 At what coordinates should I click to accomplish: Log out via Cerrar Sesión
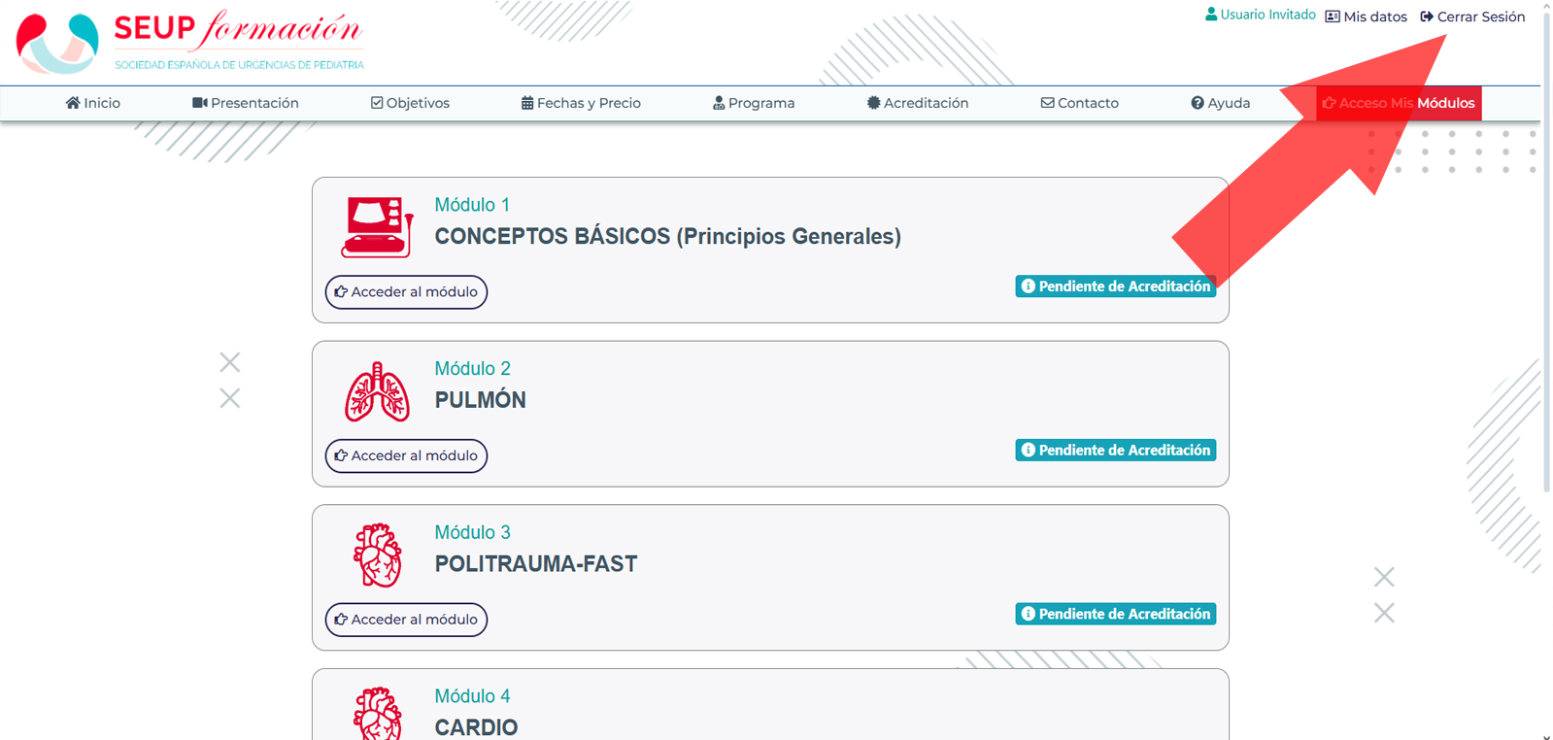(x=1472, y=17)
